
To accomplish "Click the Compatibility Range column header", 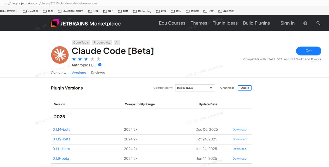I will coord(140,104).
